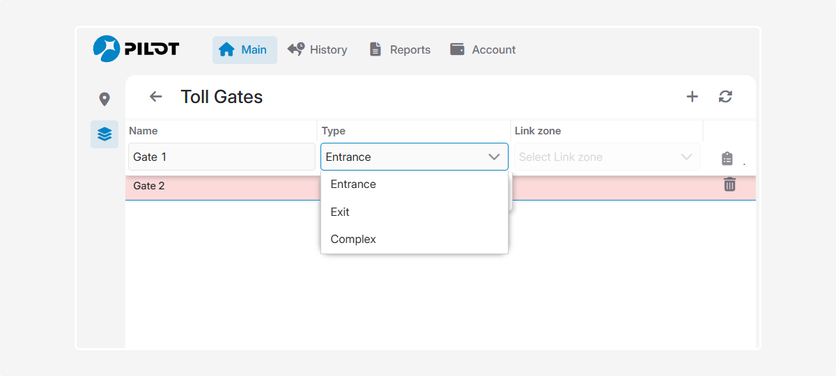The height and width of the screenshot is (376, 836).
Task: Choose Entrance from the Type options list
Action: (x=353, y=185)
